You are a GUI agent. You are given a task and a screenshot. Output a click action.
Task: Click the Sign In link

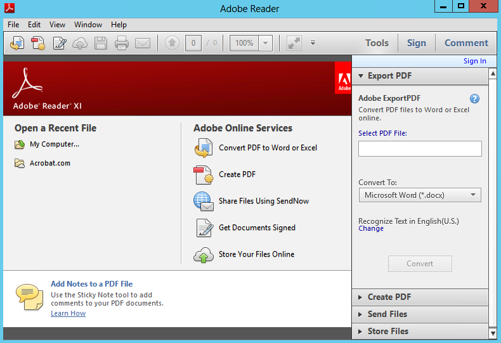pyautogui.click(x=475, y=61)
